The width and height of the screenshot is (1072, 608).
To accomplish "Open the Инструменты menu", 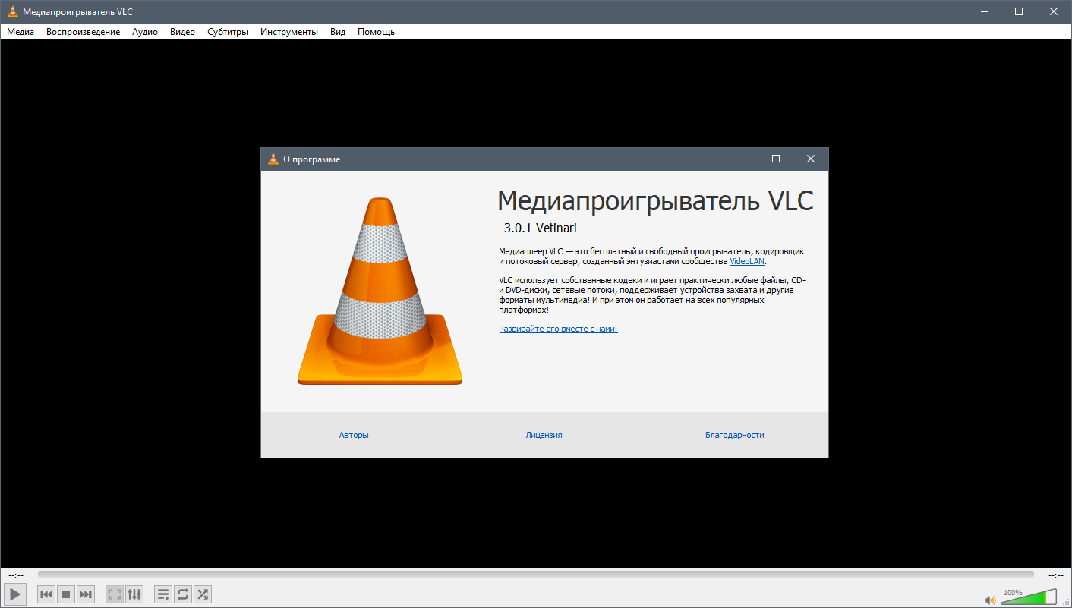I will [289, 32].
